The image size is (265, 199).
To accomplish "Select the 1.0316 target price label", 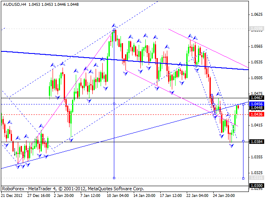I will (x=256, y=178).
